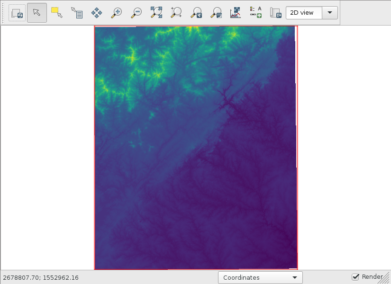Click the Add map elements icon
391x284 pixels.
[x=255, y=13]
